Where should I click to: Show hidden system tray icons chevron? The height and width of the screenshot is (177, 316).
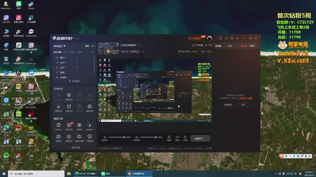click(x=275, y=174)
